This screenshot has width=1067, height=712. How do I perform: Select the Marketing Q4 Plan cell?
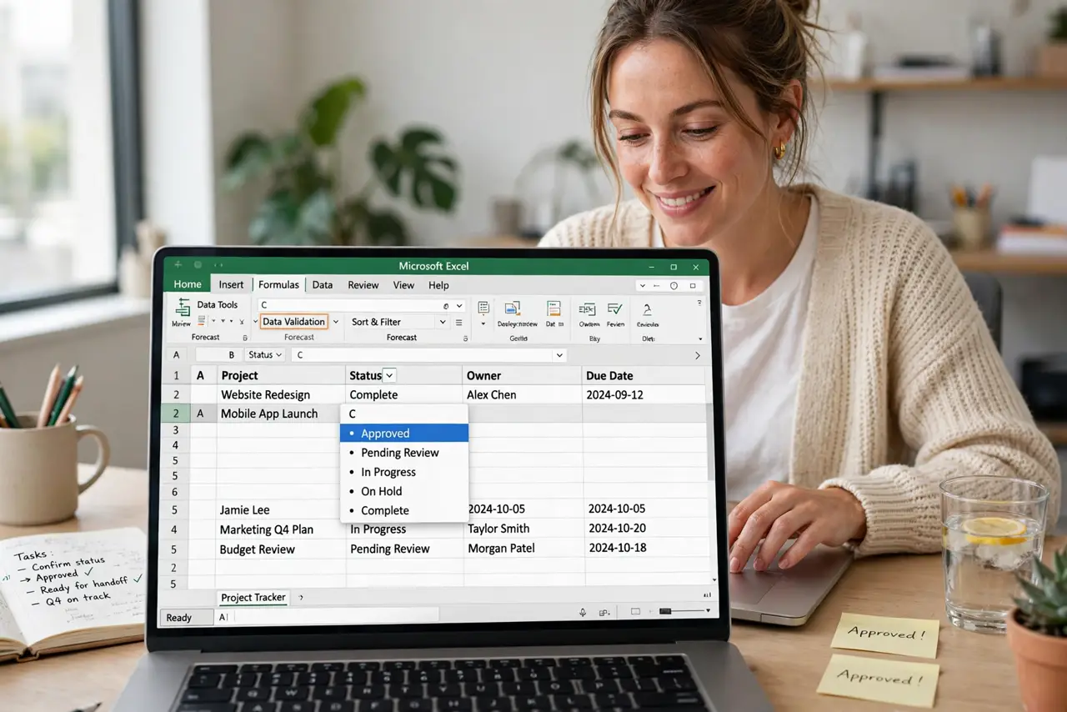pyautogui.click(x=281, y=529)
